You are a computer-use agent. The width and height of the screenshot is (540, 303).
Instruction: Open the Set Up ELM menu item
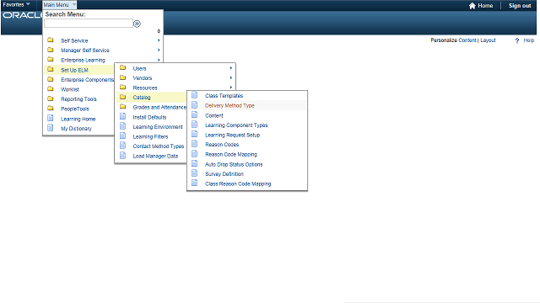coord(75,70)
